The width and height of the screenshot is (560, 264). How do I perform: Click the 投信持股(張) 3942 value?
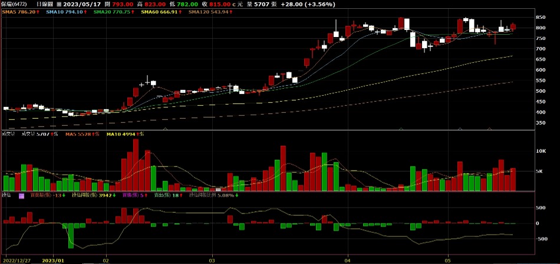coord(93,196)
